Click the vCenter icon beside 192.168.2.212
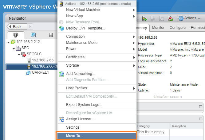The width and height of the screenshot is (205, 140). [x=13, y=42]
